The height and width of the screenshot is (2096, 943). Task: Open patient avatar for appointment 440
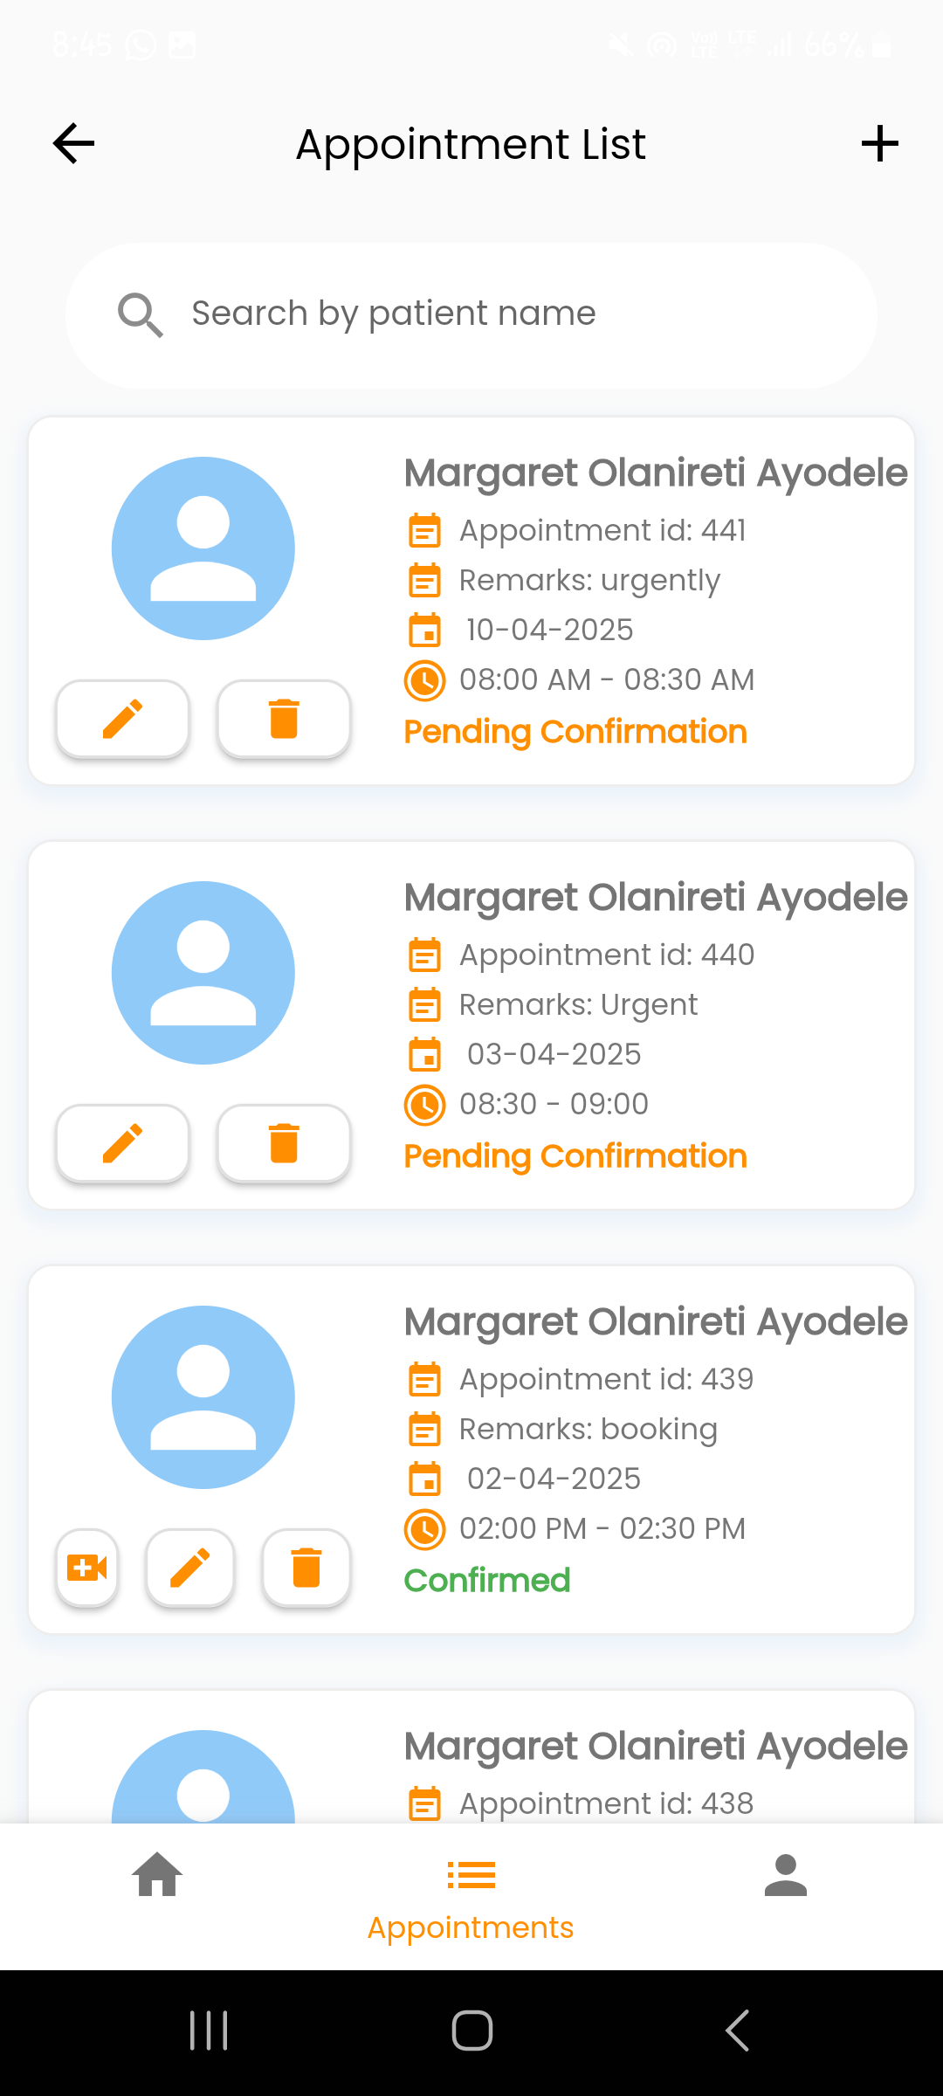(203, 973)
